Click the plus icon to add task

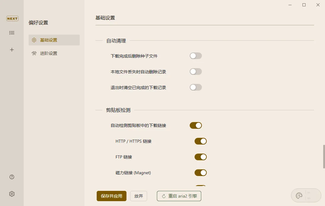coord(12,50)
